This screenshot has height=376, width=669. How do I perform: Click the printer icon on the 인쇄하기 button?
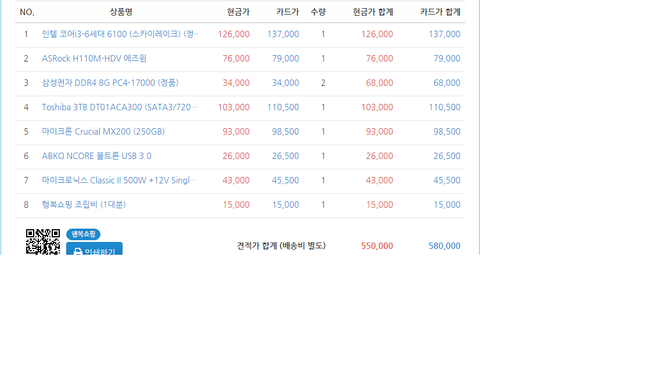78,252
